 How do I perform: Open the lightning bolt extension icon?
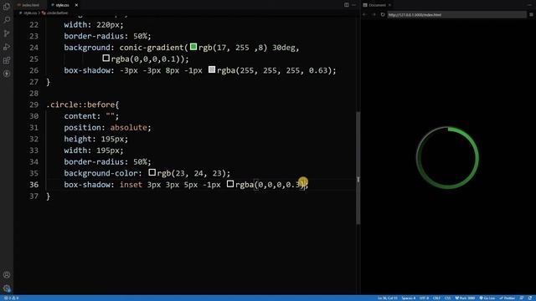click(7, 74)
